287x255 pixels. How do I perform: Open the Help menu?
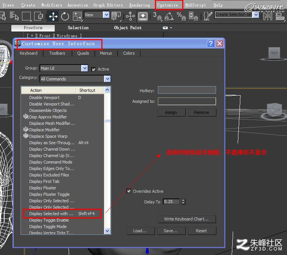tap(218, 5)
